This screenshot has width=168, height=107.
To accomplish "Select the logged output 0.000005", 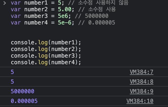I will (24, 101).
